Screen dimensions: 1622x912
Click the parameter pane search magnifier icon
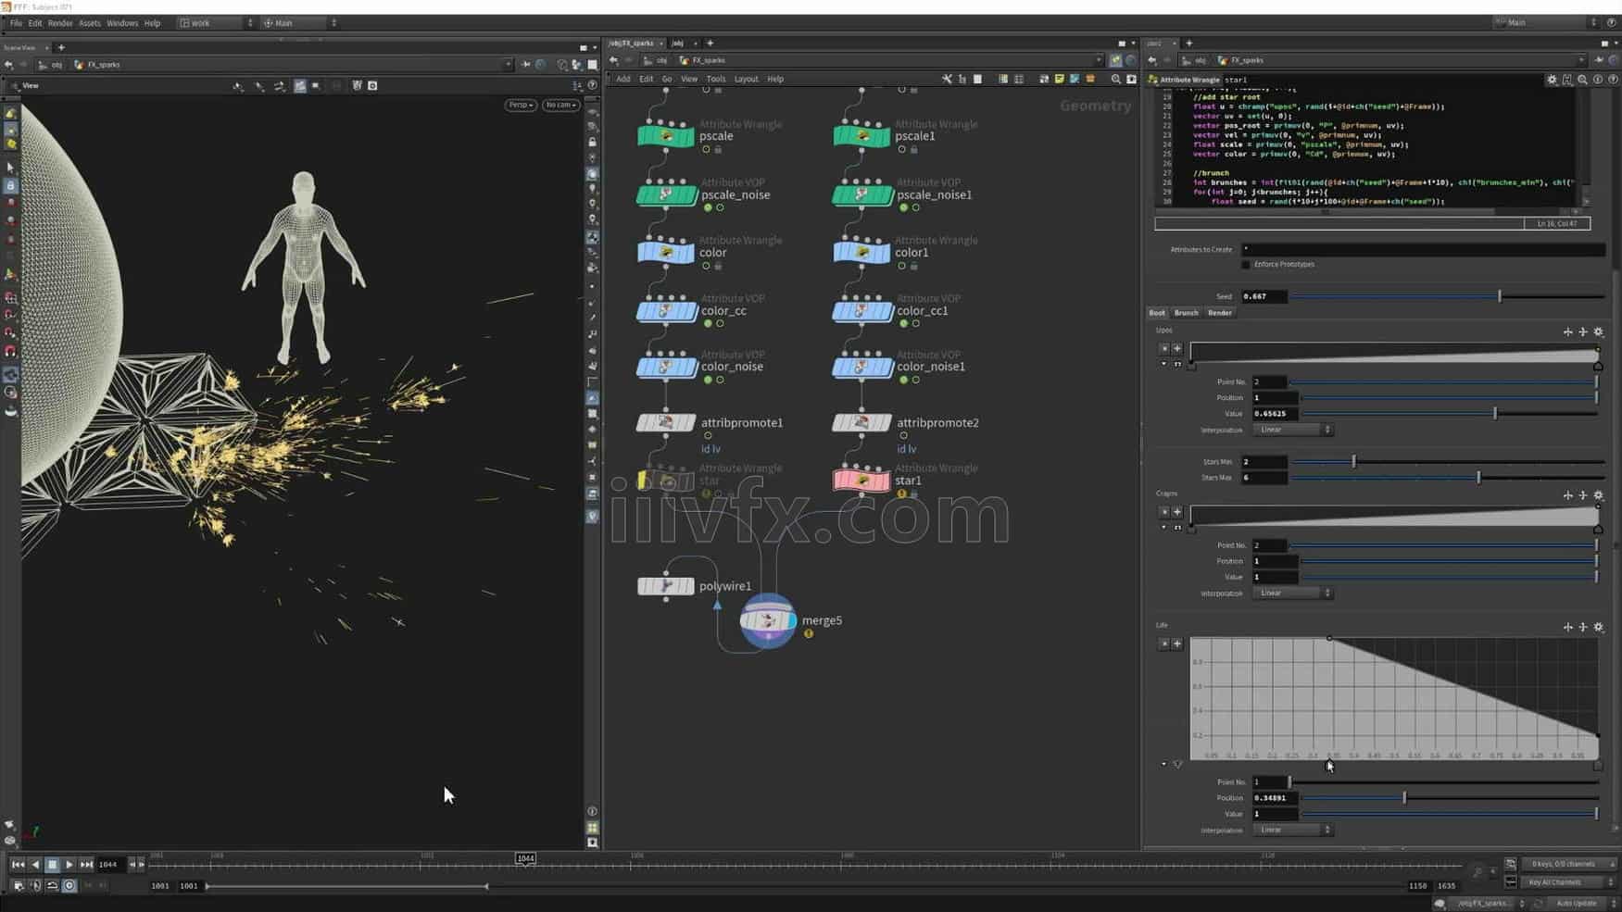click(x=1582, y=80)
